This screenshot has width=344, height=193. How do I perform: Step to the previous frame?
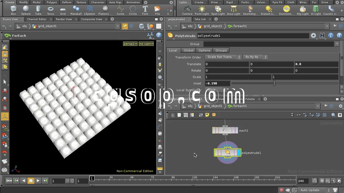[x=16, y=181]
